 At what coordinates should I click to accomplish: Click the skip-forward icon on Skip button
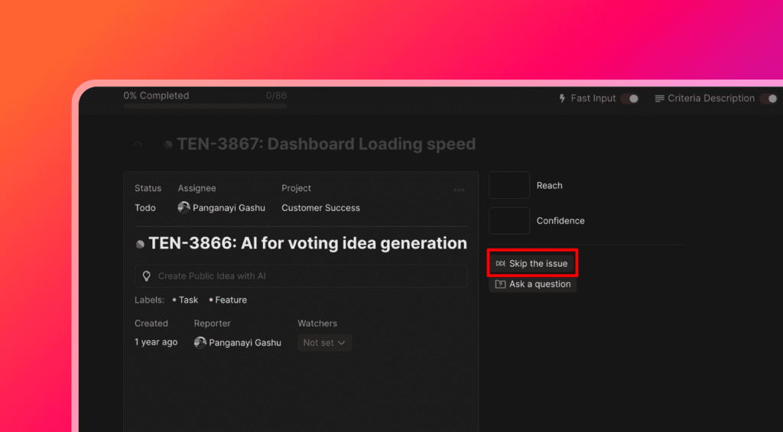coord(500,264)
